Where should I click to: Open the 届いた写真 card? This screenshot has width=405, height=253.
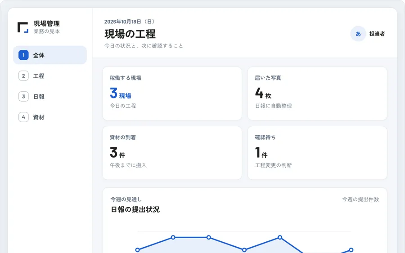tap(317, 93)
